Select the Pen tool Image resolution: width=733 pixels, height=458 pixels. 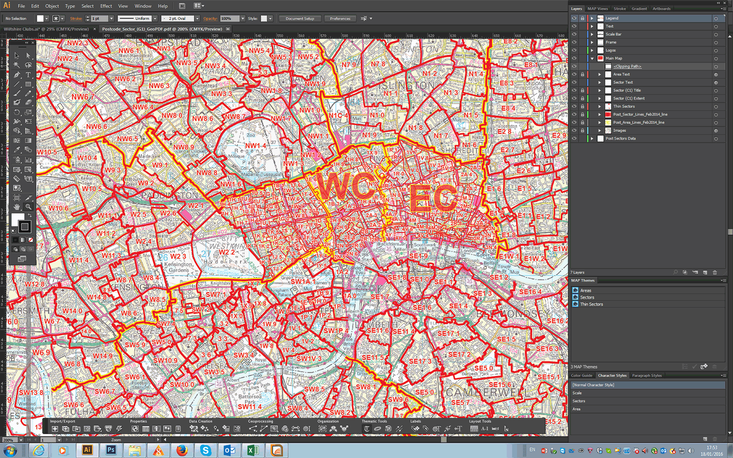[x=17, y=75]
